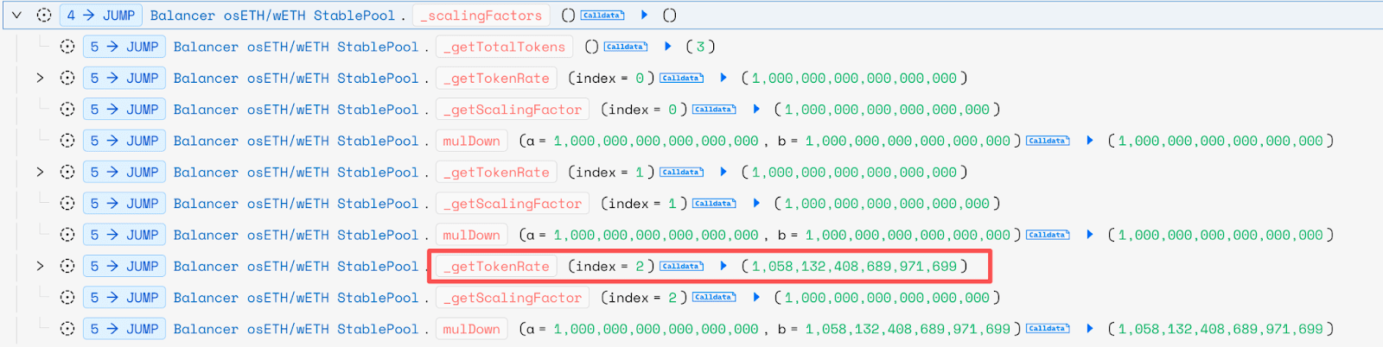Expand the _getTokenRate index = 2 row

point(40,267)
